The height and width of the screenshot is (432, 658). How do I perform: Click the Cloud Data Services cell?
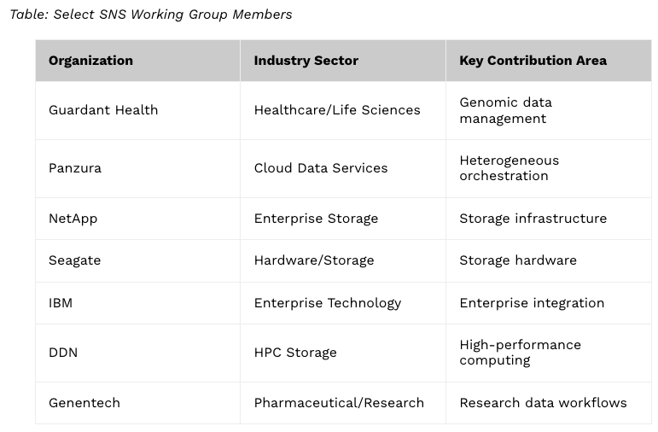coord(321,168)
